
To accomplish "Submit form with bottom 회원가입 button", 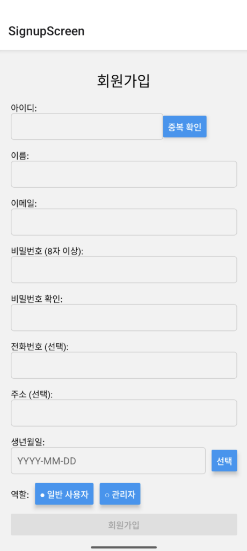I will coord(124,525).
